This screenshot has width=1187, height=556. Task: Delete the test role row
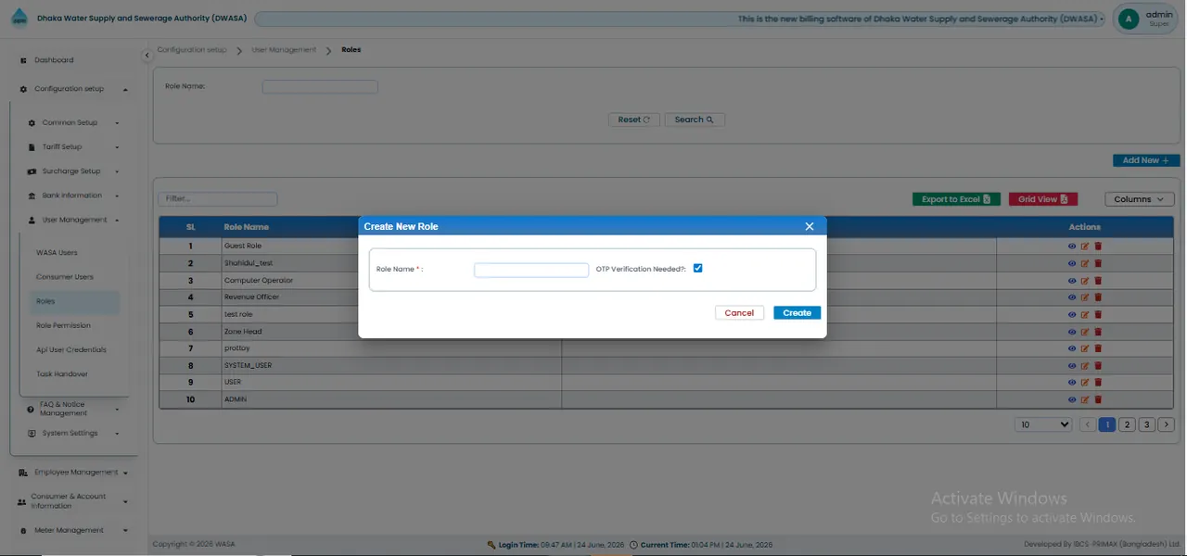[x=1098, y=314]
